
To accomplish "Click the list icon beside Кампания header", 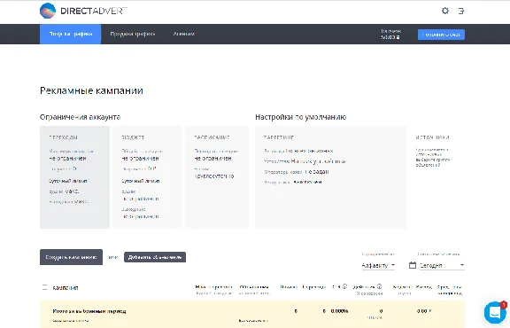I will click(x=45, y=287).
